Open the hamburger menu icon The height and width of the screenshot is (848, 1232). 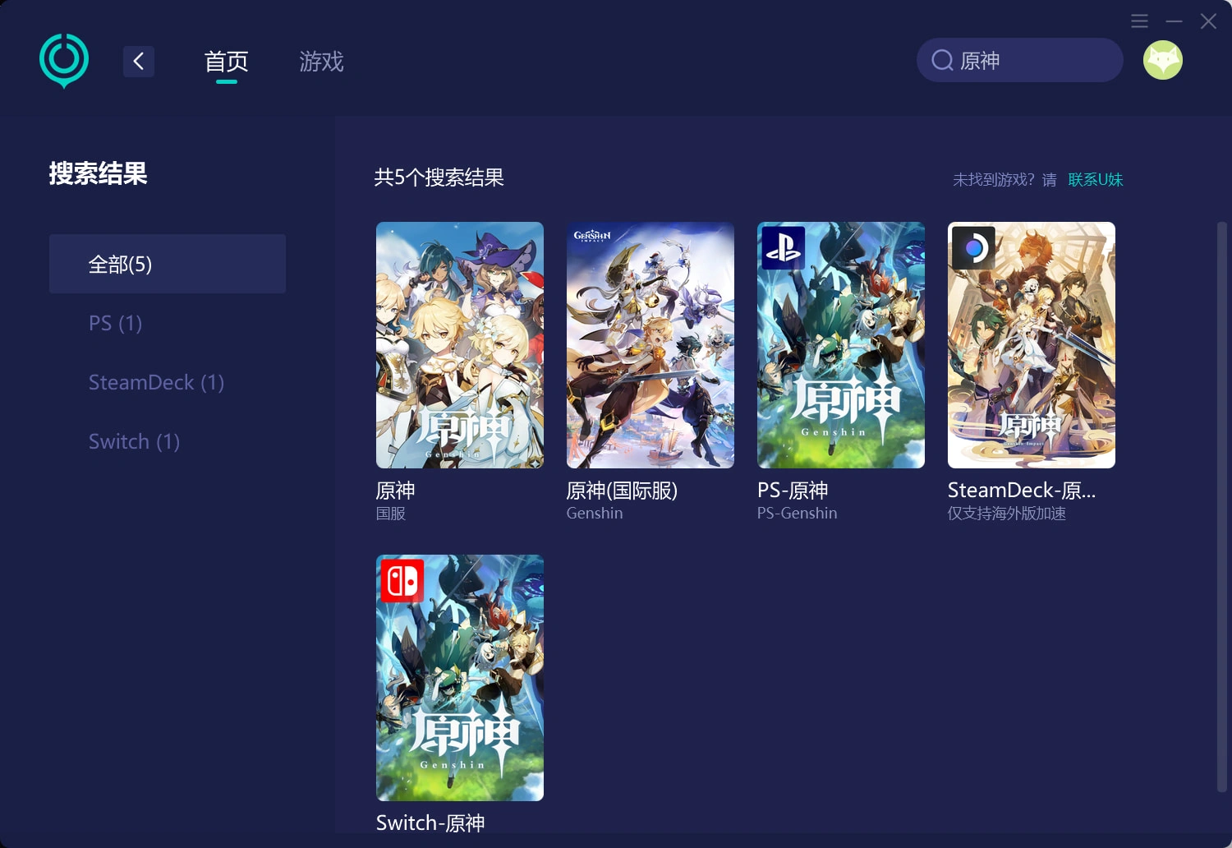(x=1139, y=21)
